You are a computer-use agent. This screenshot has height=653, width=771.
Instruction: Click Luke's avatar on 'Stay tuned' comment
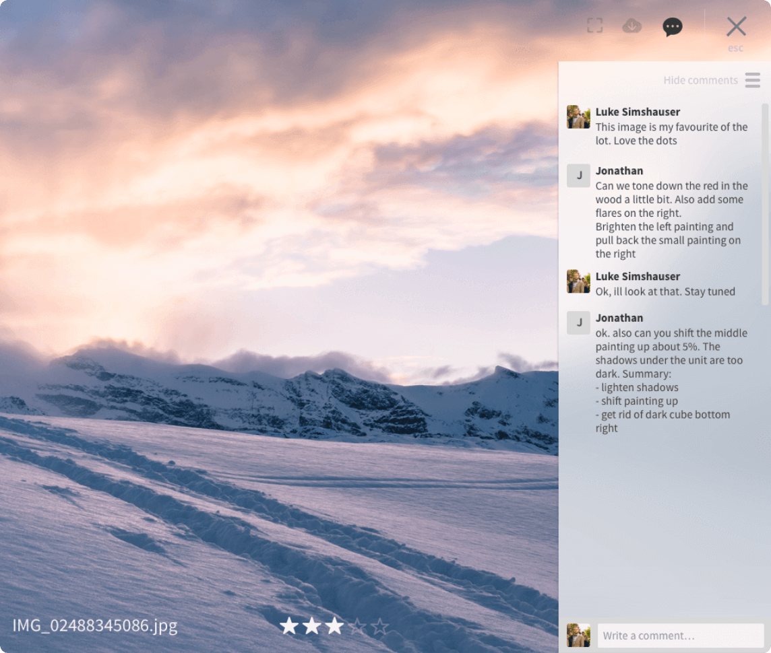pyautogui.click(x=578, y=281)
